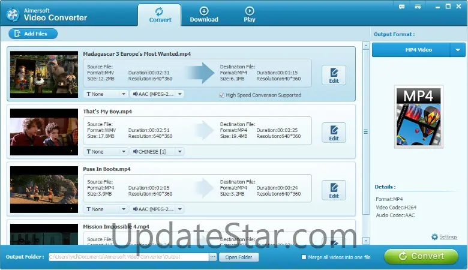The height and width of the screenshot is (270, 468).
Task: Click the MP4 Video format button
Action: (x=411, y=50)
